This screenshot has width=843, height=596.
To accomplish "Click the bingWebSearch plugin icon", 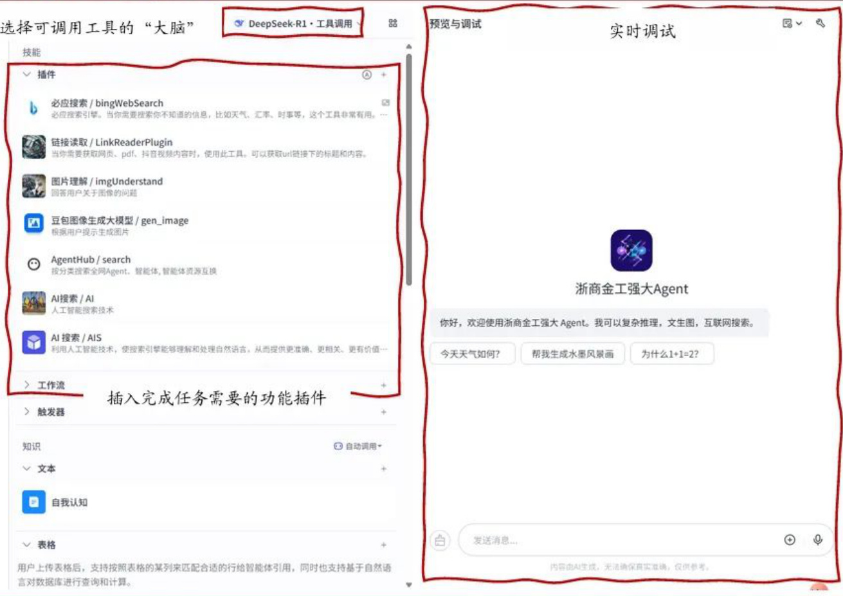I will (x=33, y=108).
